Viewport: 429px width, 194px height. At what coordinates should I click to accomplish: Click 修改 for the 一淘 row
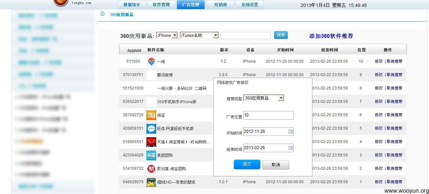pos(379,61)
